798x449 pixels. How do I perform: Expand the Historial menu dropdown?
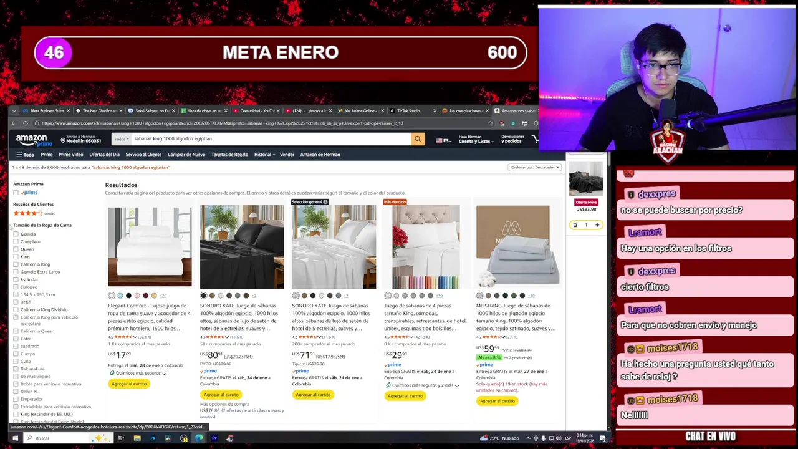point(264,155)
